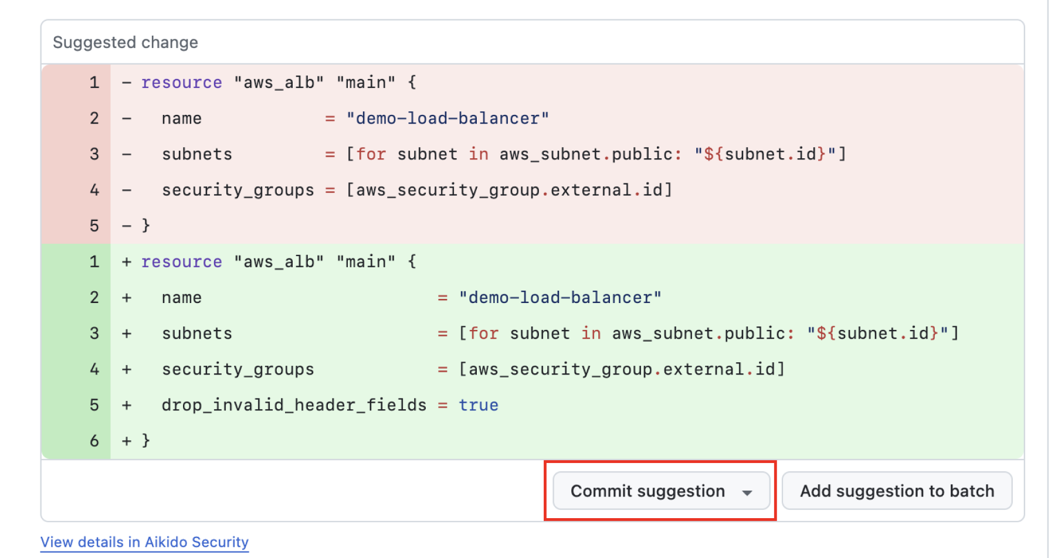
Task: Click removed line with name = "demo-load-balancer"
Action: (533, 118)
